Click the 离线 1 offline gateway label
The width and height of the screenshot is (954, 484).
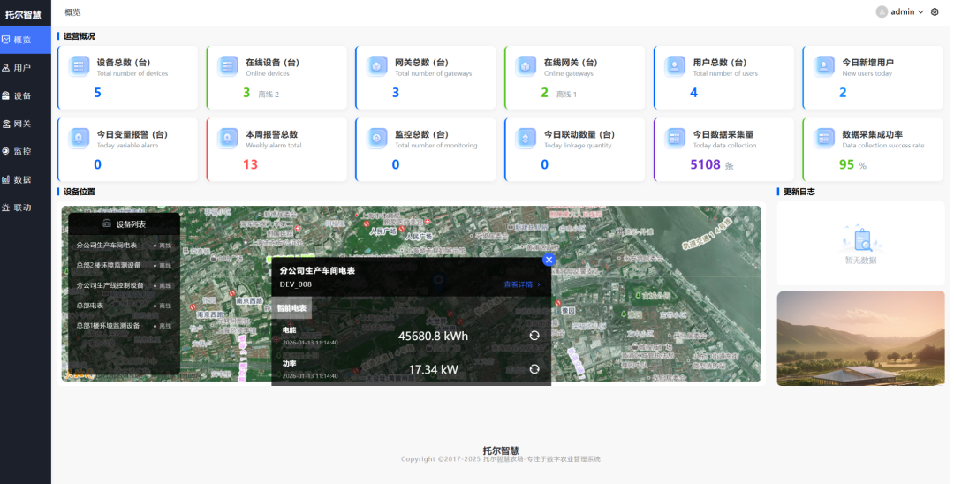[566, 95]
